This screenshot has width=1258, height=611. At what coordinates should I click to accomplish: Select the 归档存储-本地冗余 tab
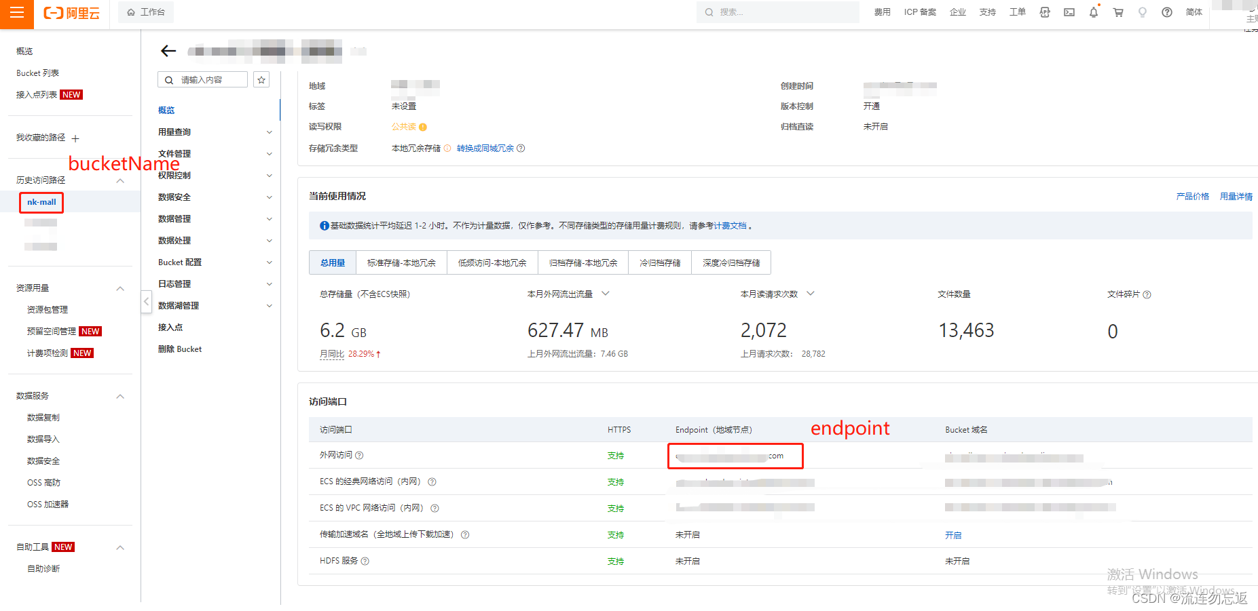(x=583, y=263)
